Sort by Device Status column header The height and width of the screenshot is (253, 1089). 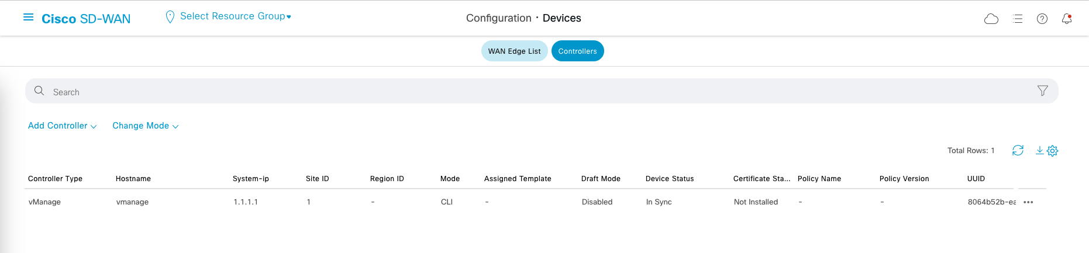coord(670,179)
